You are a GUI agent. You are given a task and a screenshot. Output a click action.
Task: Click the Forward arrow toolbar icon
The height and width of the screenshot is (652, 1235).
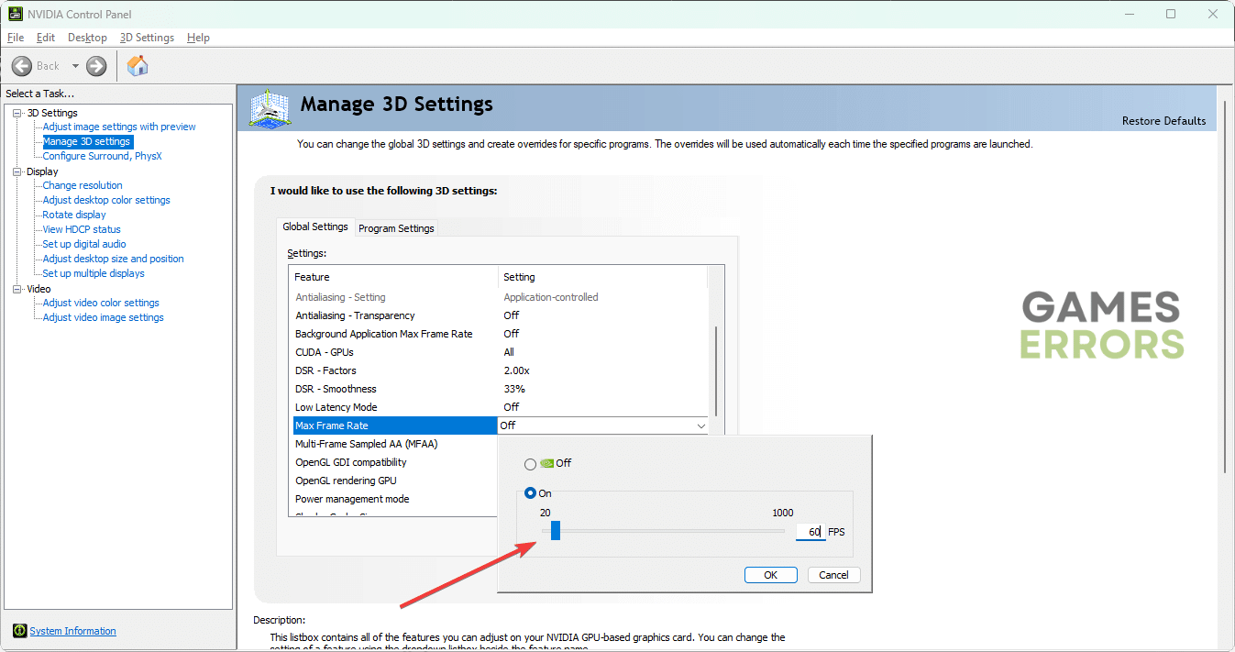pyautogui.click(x=96, y=66)
